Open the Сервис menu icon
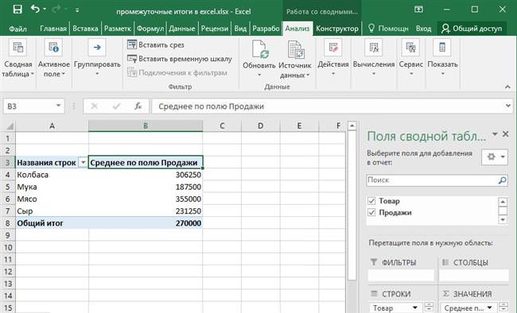Screen dimensions: 517x313 410,48
